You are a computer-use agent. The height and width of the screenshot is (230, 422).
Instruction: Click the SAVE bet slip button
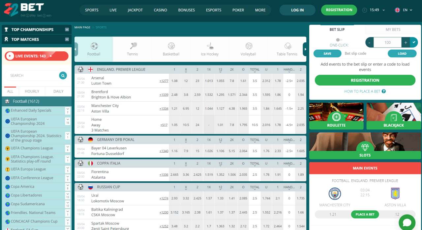tap(327, 54)
